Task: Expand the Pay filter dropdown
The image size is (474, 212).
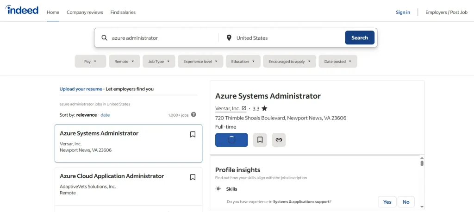Action: pos(90,62)
